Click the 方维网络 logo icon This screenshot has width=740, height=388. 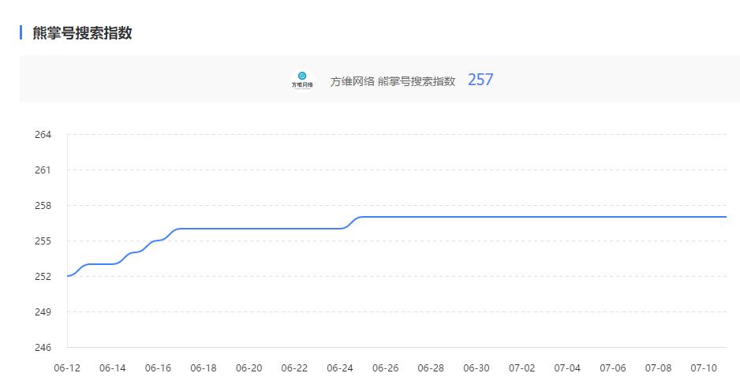click(302, 80)
